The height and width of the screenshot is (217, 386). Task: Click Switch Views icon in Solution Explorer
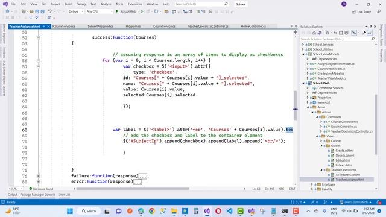320,33
